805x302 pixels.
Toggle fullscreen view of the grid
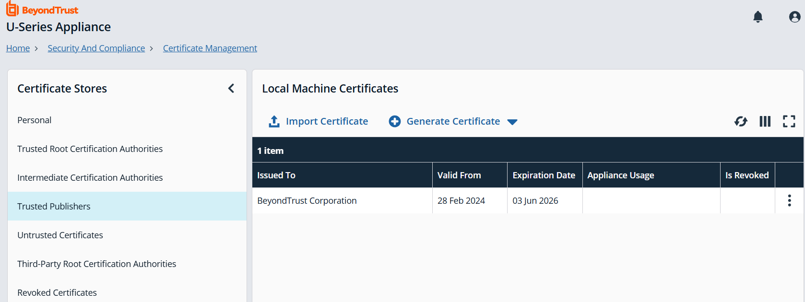coord(789,122)
